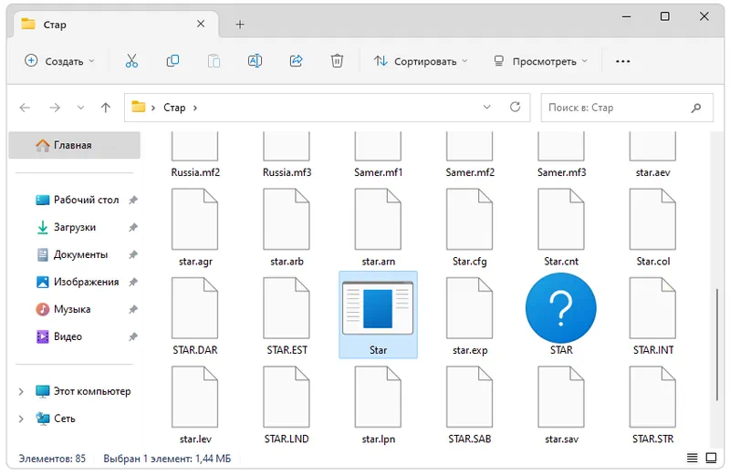The image size is (730, 475).
Task: Click the Поиск в: Стар search field
Action: [x=627, y=108]
